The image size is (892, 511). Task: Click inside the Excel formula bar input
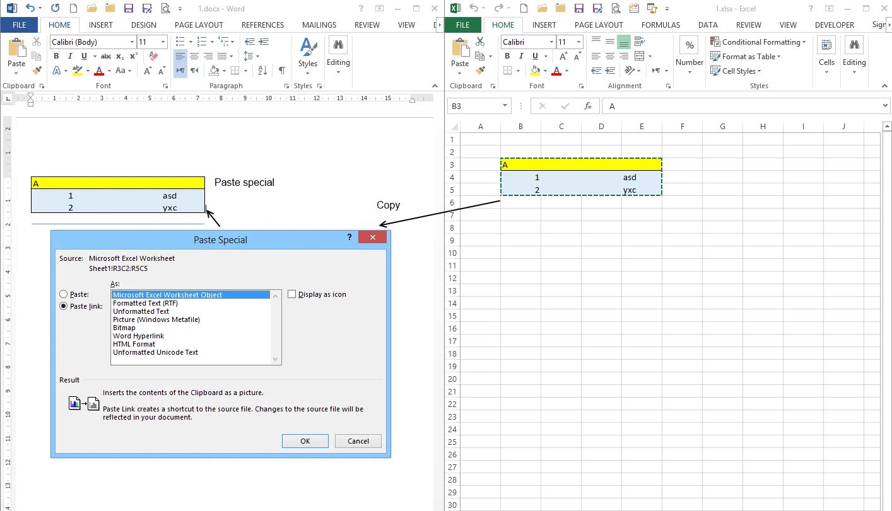pyautogui.click(x=741, y=106)
